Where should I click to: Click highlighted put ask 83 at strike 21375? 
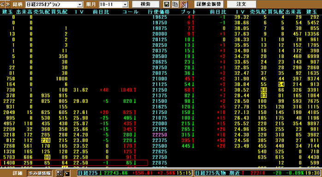click(263, 95)
